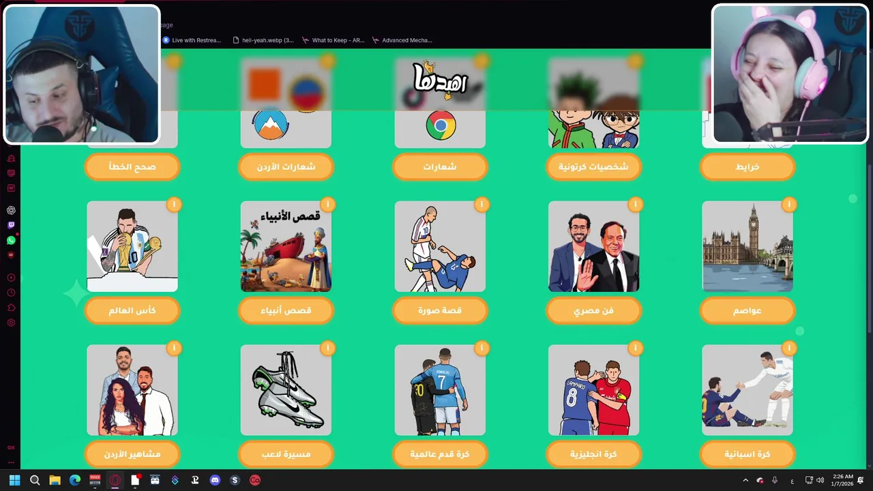
Task: Click the Messi World Cup trophy thumbnail
Action: [x=132, y=246]
